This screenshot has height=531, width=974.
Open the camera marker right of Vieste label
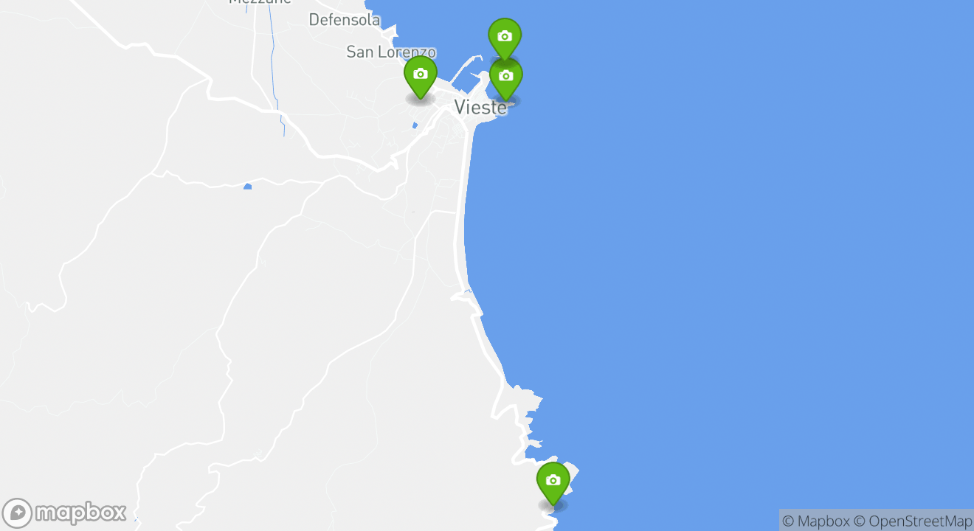[506, 80]
